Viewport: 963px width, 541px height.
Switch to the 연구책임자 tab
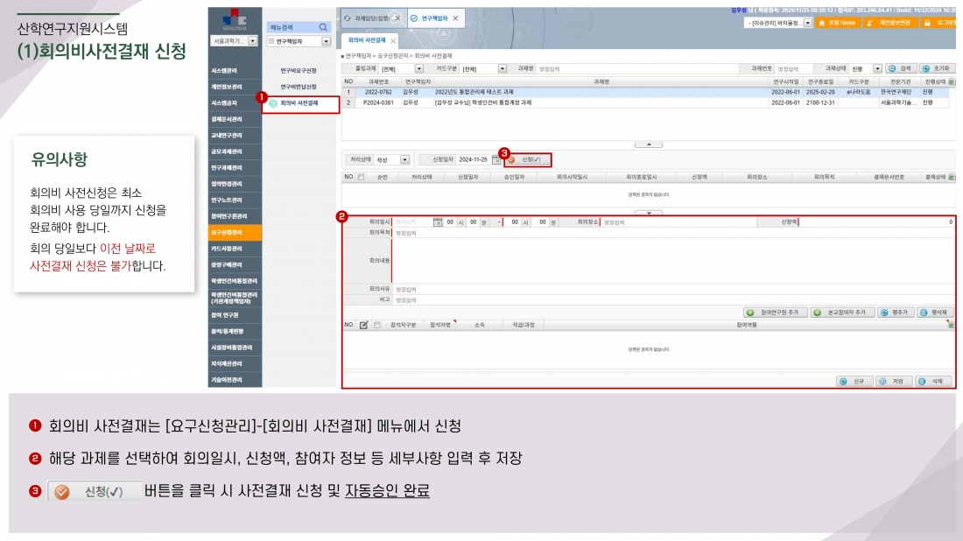(435, 18)
